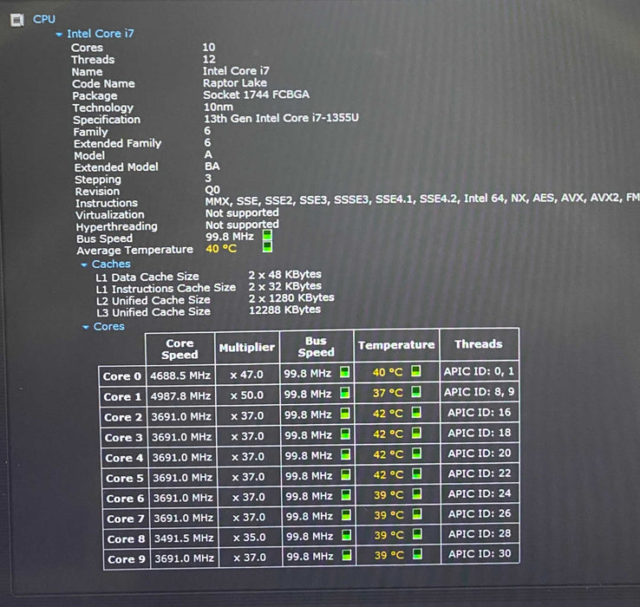This screenshot has height=607, width=640.
Task: Click Core 7 temperature green indicator
Action: 417,514
